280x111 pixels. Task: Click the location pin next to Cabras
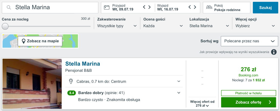click(71, 82)
